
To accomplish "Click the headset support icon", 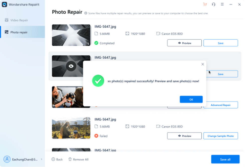I will 214,5.
